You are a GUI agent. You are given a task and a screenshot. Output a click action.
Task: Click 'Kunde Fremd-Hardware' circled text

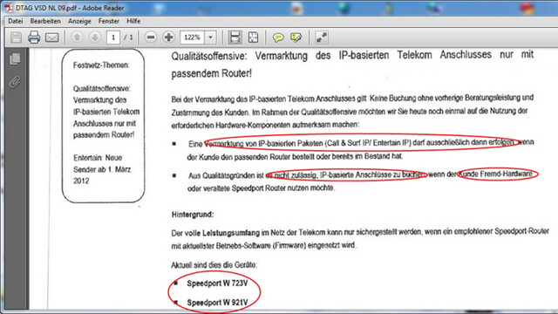495,174
